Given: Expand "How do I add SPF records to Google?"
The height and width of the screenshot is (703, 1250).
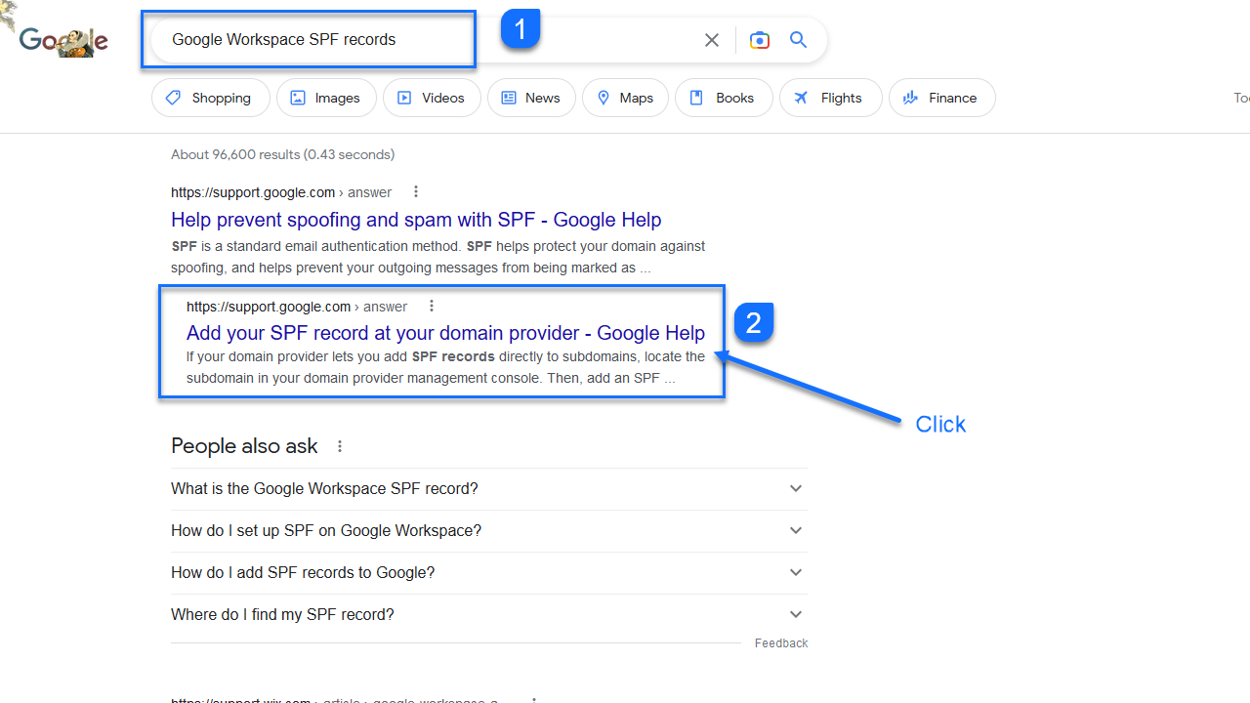Looking at the screenshot, I should pos(489,573).
